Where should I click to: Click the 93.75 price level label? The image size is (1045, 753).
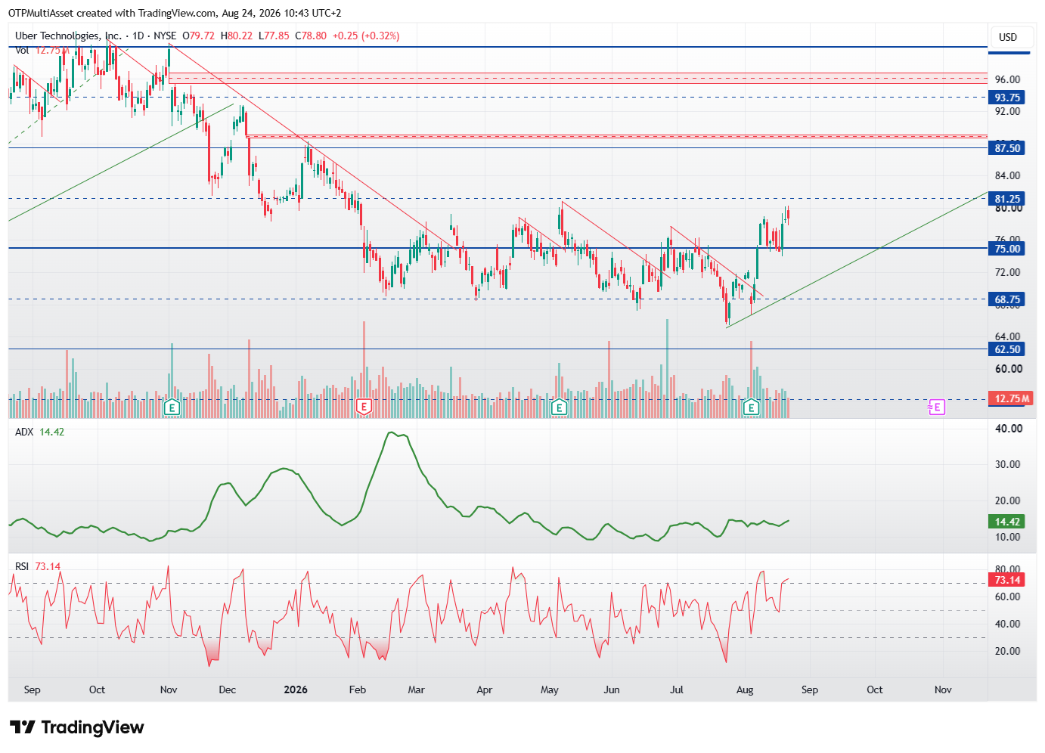(x=1007, y=98)
